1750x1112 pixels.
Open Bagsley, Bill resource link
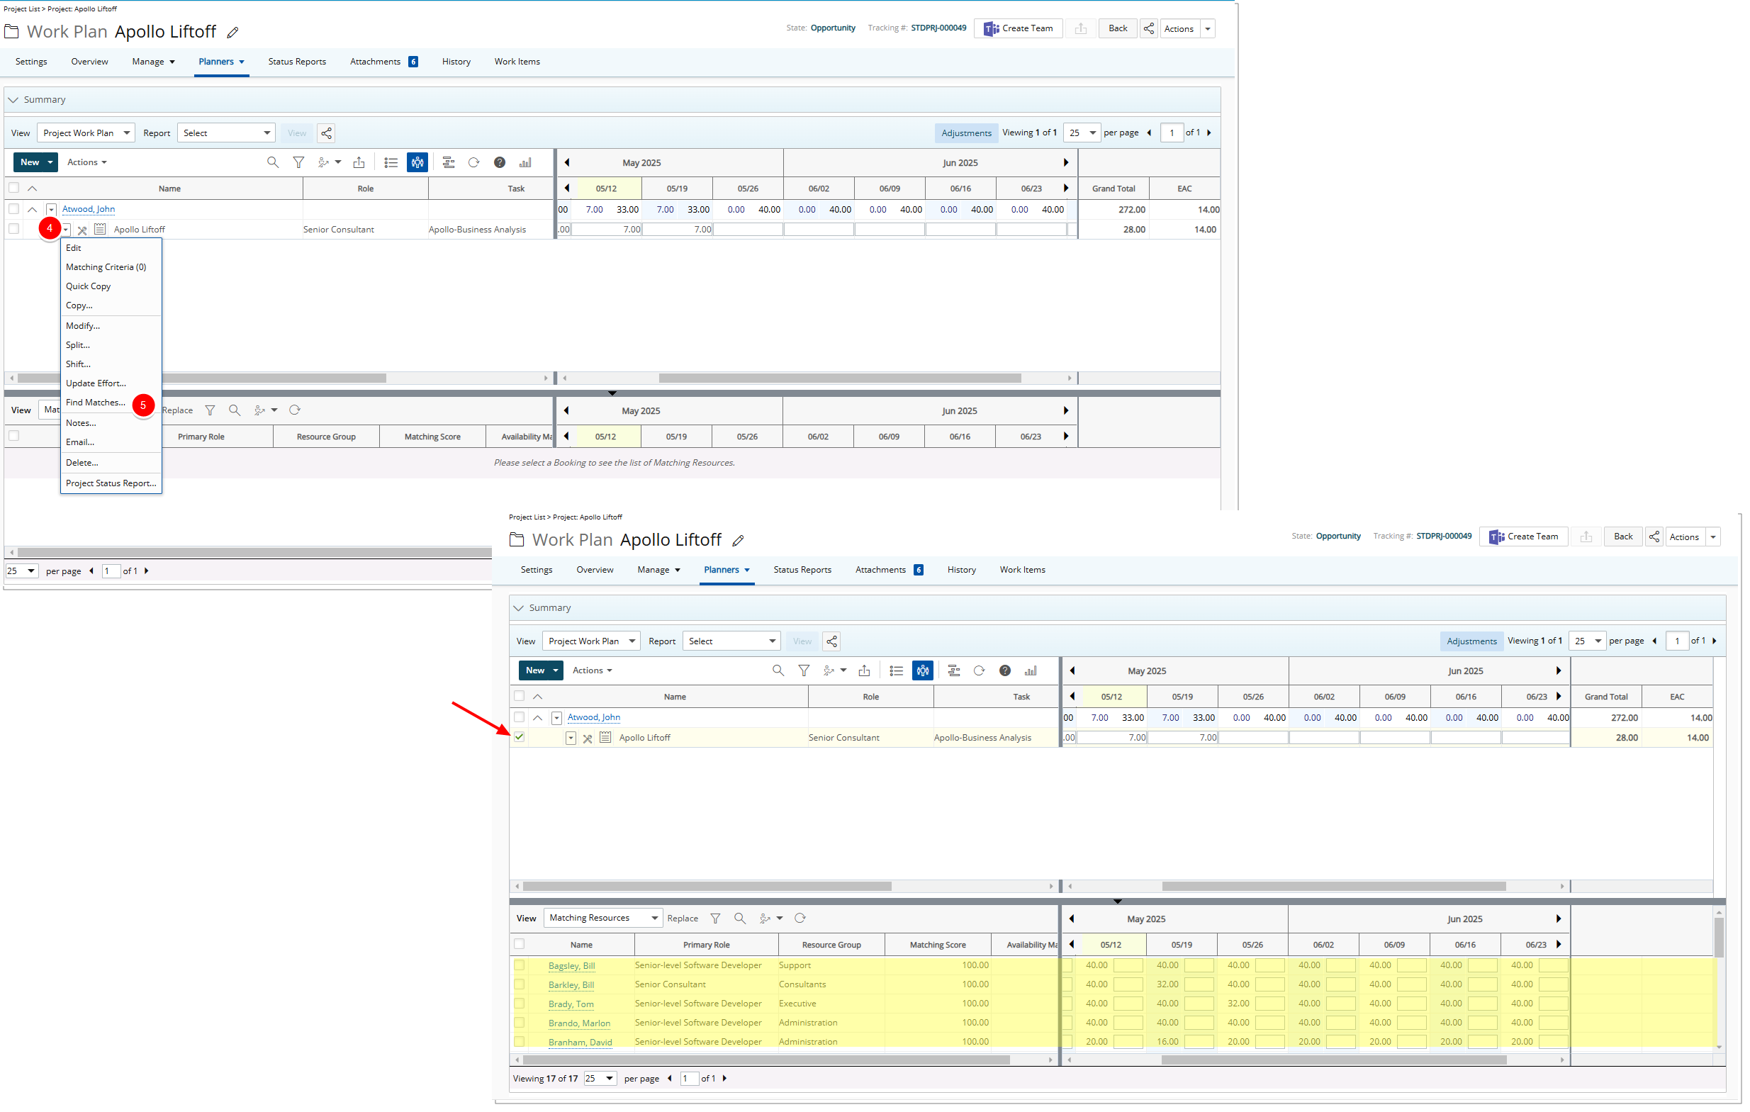click(x=571, y=966)
